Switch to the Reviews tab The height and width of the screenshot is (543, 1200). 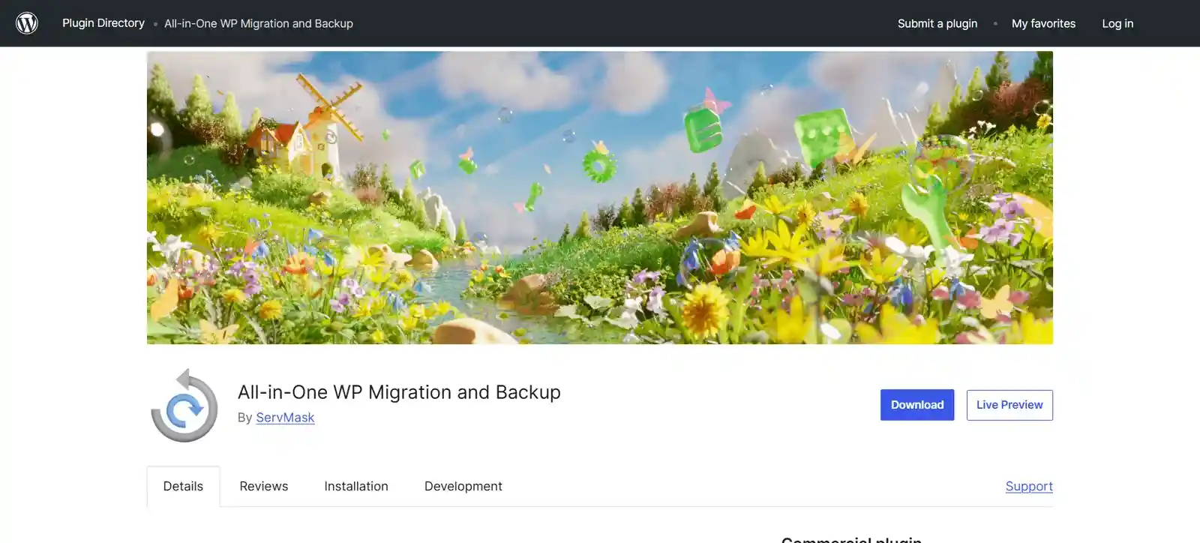(264, 486)
